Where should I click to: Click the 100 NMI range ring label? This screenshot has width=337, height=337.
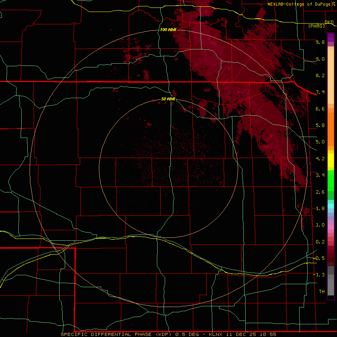(168, 30)
